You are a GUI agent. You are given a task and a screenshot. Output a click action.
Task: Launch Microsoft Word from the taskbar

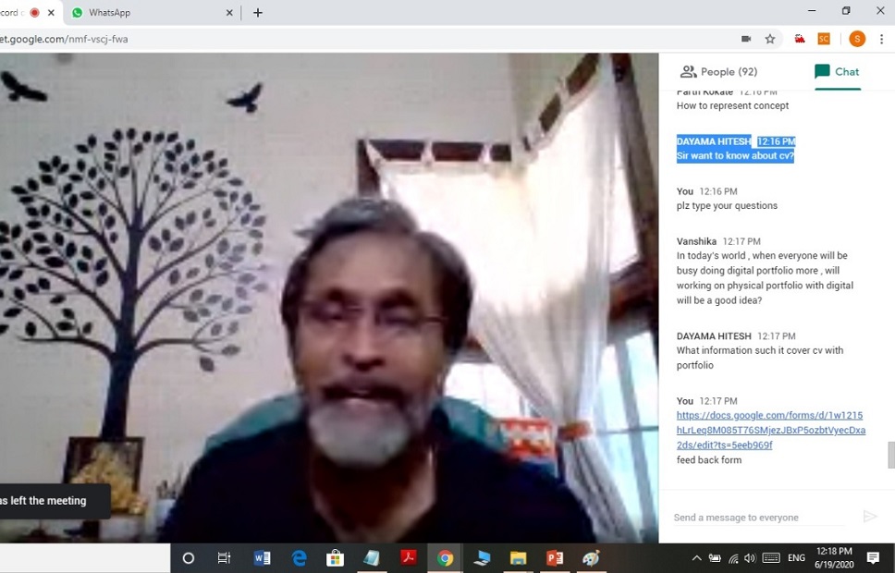[262, 558]
